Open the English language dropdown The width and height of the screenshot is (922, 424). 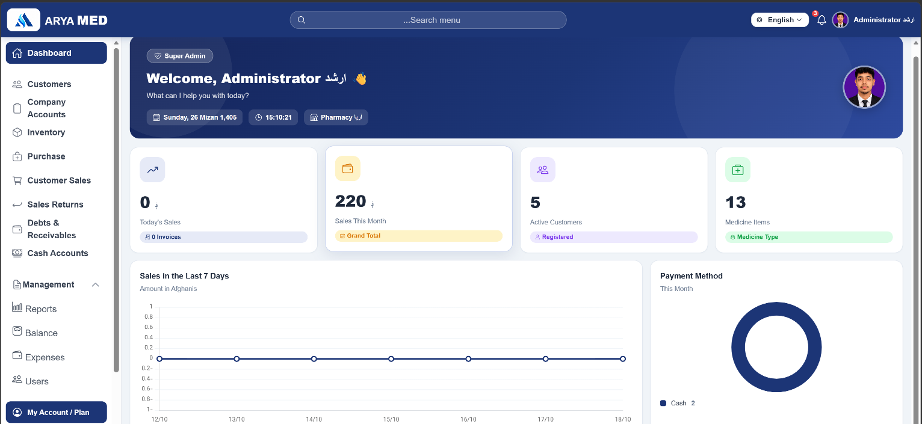point(779,20)
